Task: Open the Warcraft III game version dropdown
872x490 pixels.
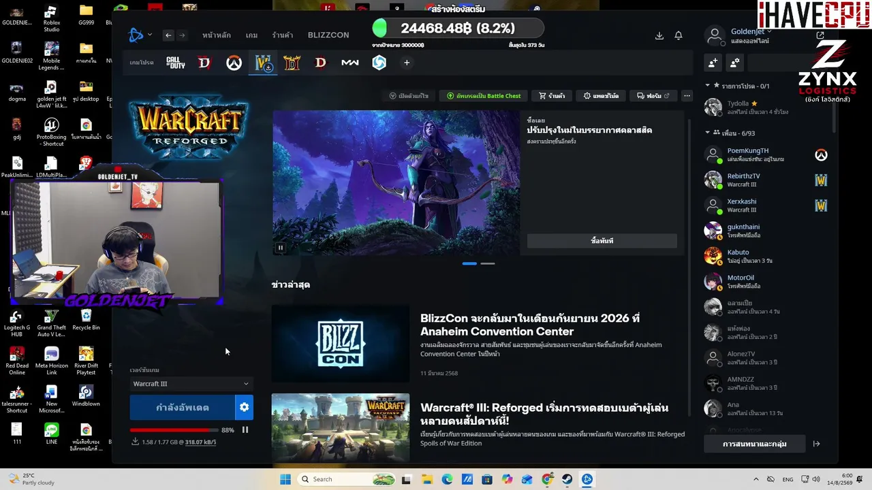Action: [191, 384]
